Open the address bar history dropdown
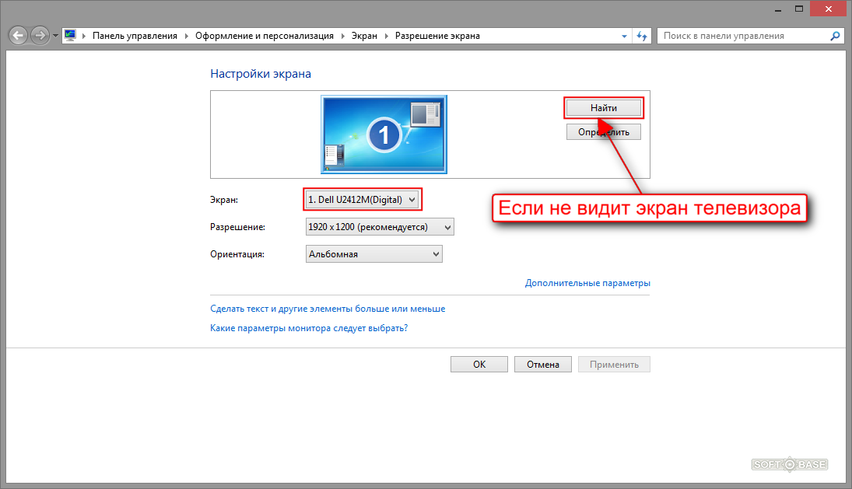 point(624,37)
